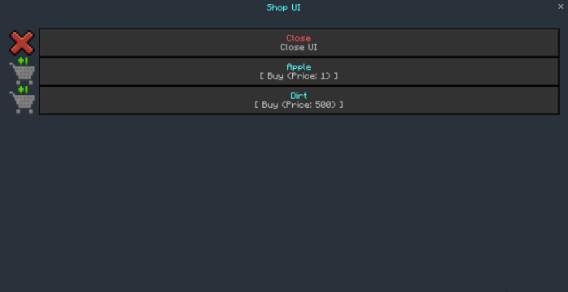Purchase the item priced at 500

click(x=299, y=101)
